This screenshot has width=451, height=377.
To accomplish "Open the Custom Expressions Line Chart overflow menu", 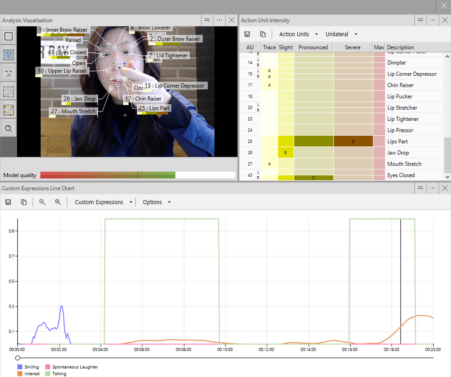I will pos(433,188).
